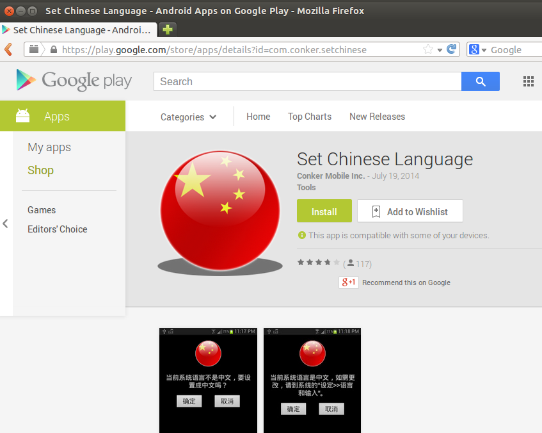Click the green Install button

324,211
